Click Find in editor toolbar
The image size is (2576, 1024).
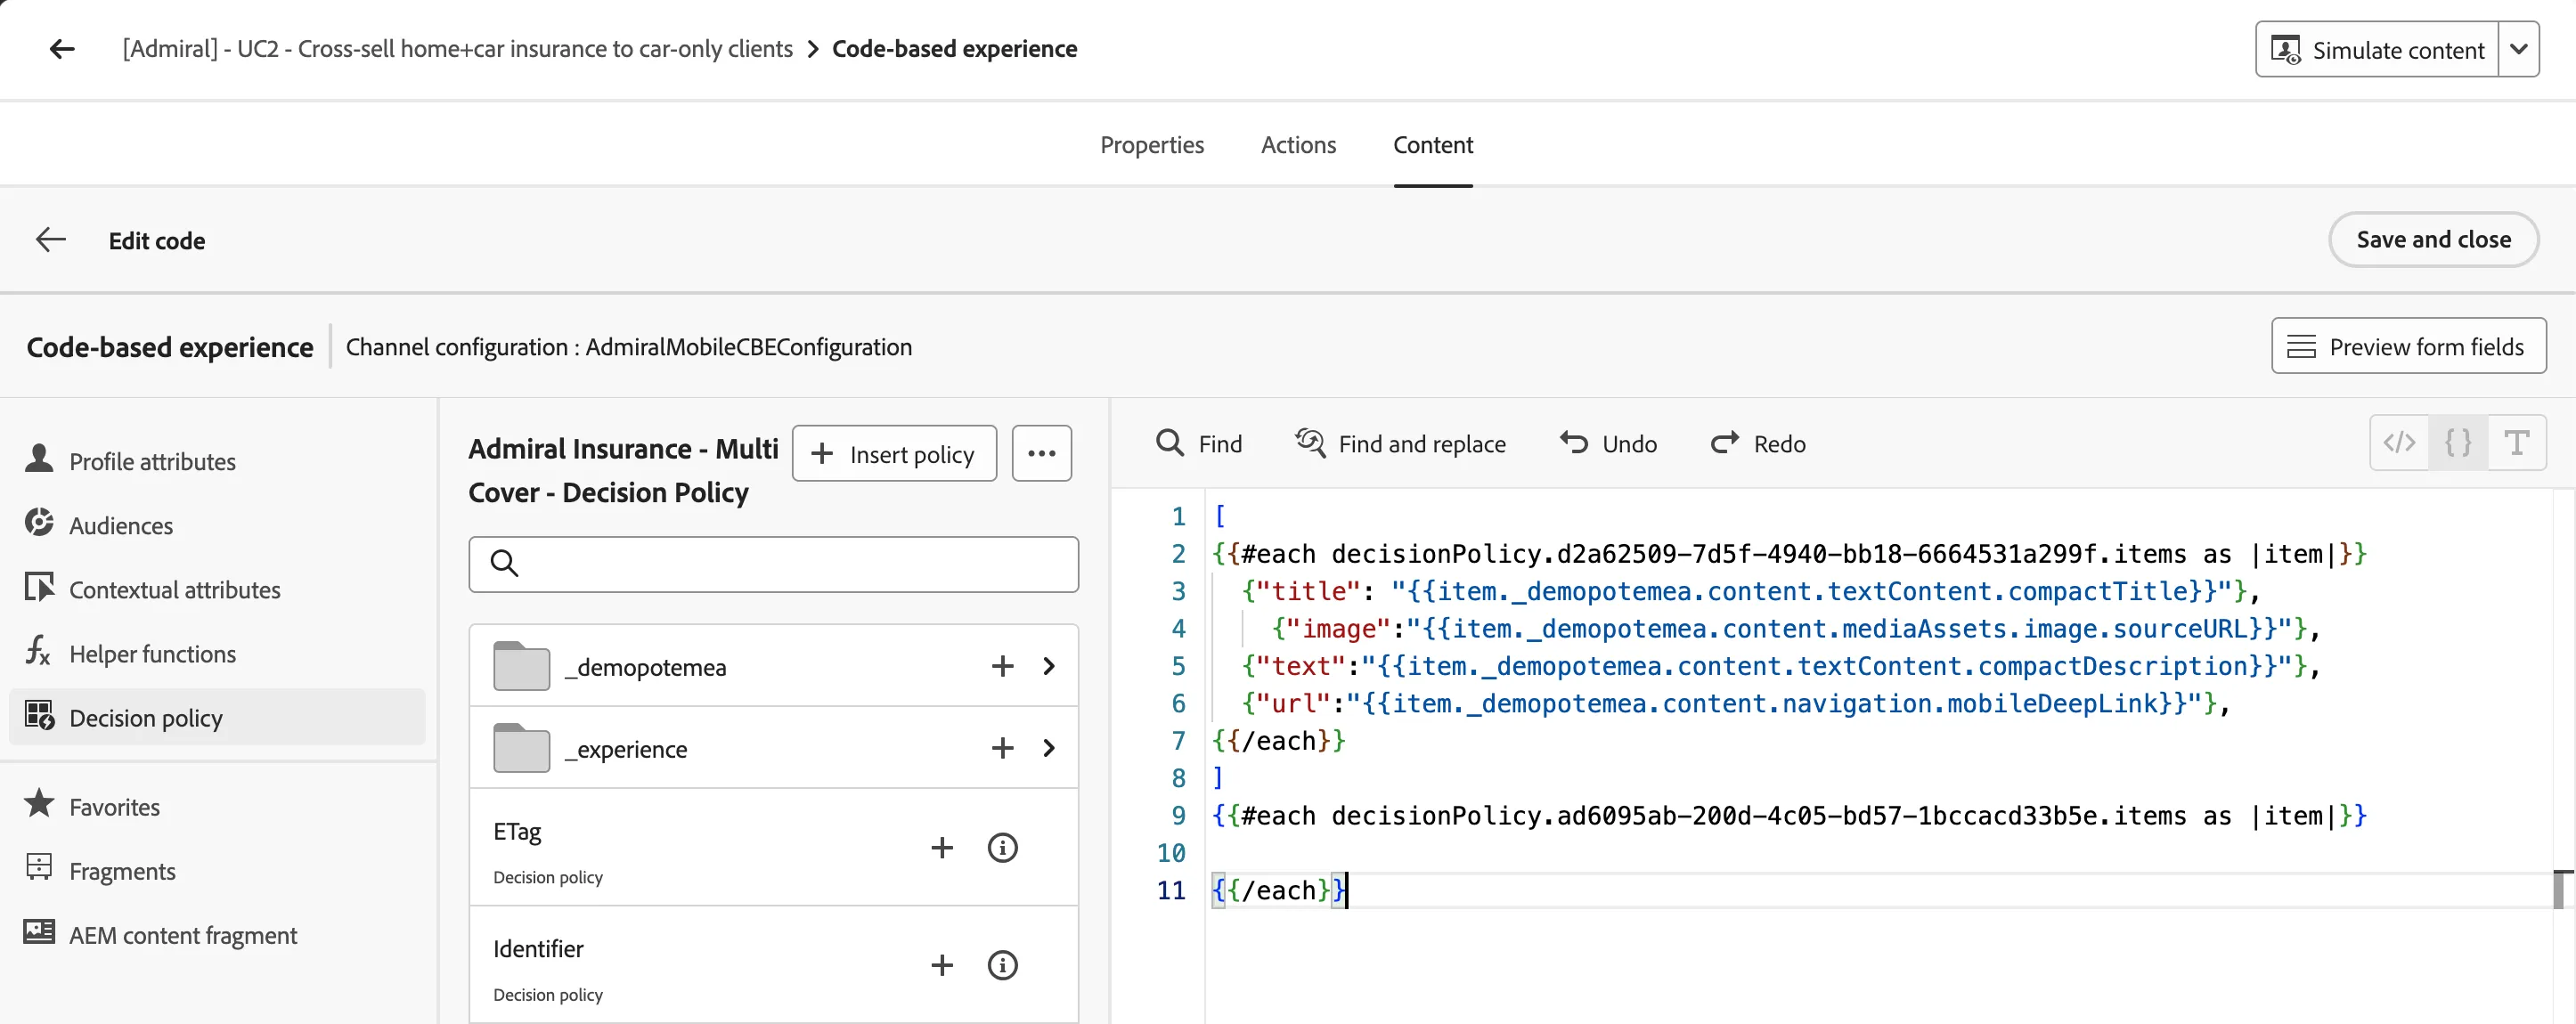click(1199, 443)
